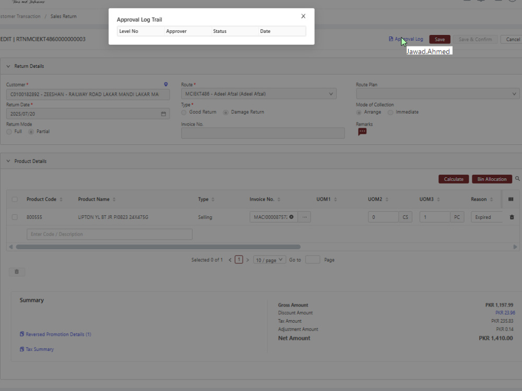Open Reversed Promotion Details (1) link
The image size is (522, 391).
(55, 334)
